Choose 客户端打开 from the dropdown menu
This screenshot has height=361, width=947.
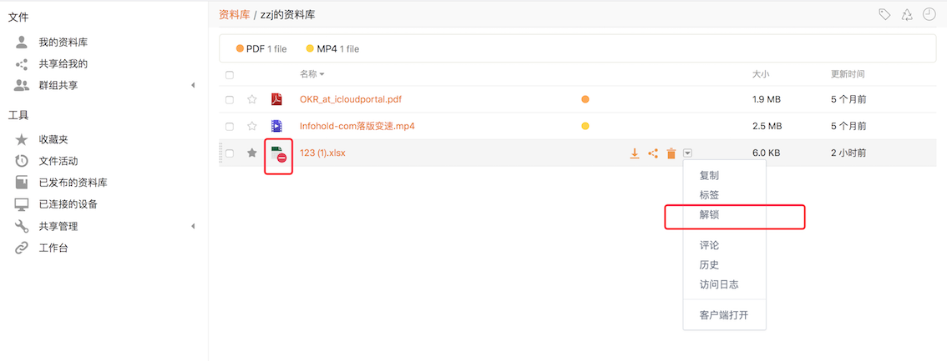(x=725, y=315)
